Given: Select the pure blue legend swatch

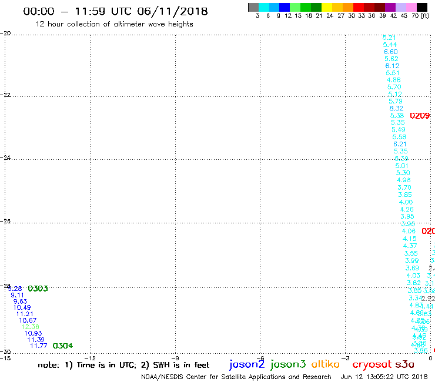Looking at the screenshot, I should [285, 7].
